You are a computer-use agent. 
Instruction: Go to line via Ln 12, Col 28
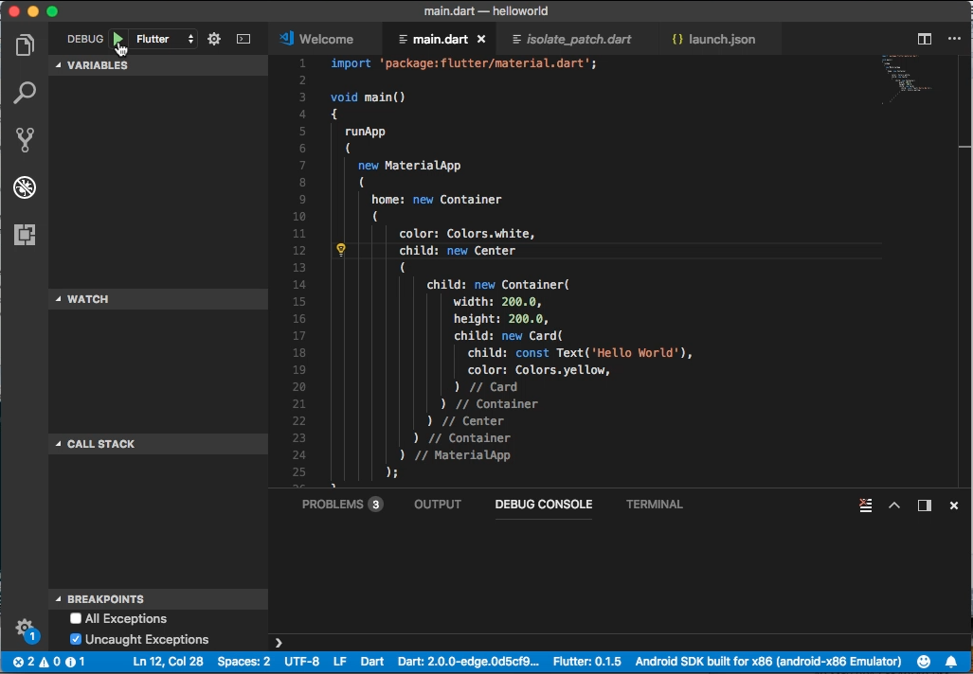(168, 662)
